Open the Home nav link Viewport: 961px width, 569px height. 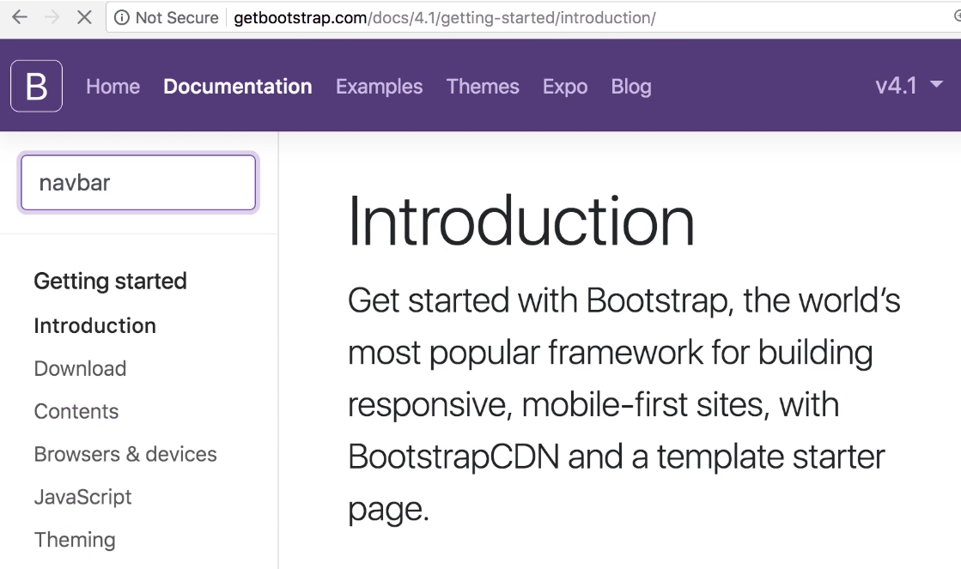pyautogui.click(x=113, y=87)
